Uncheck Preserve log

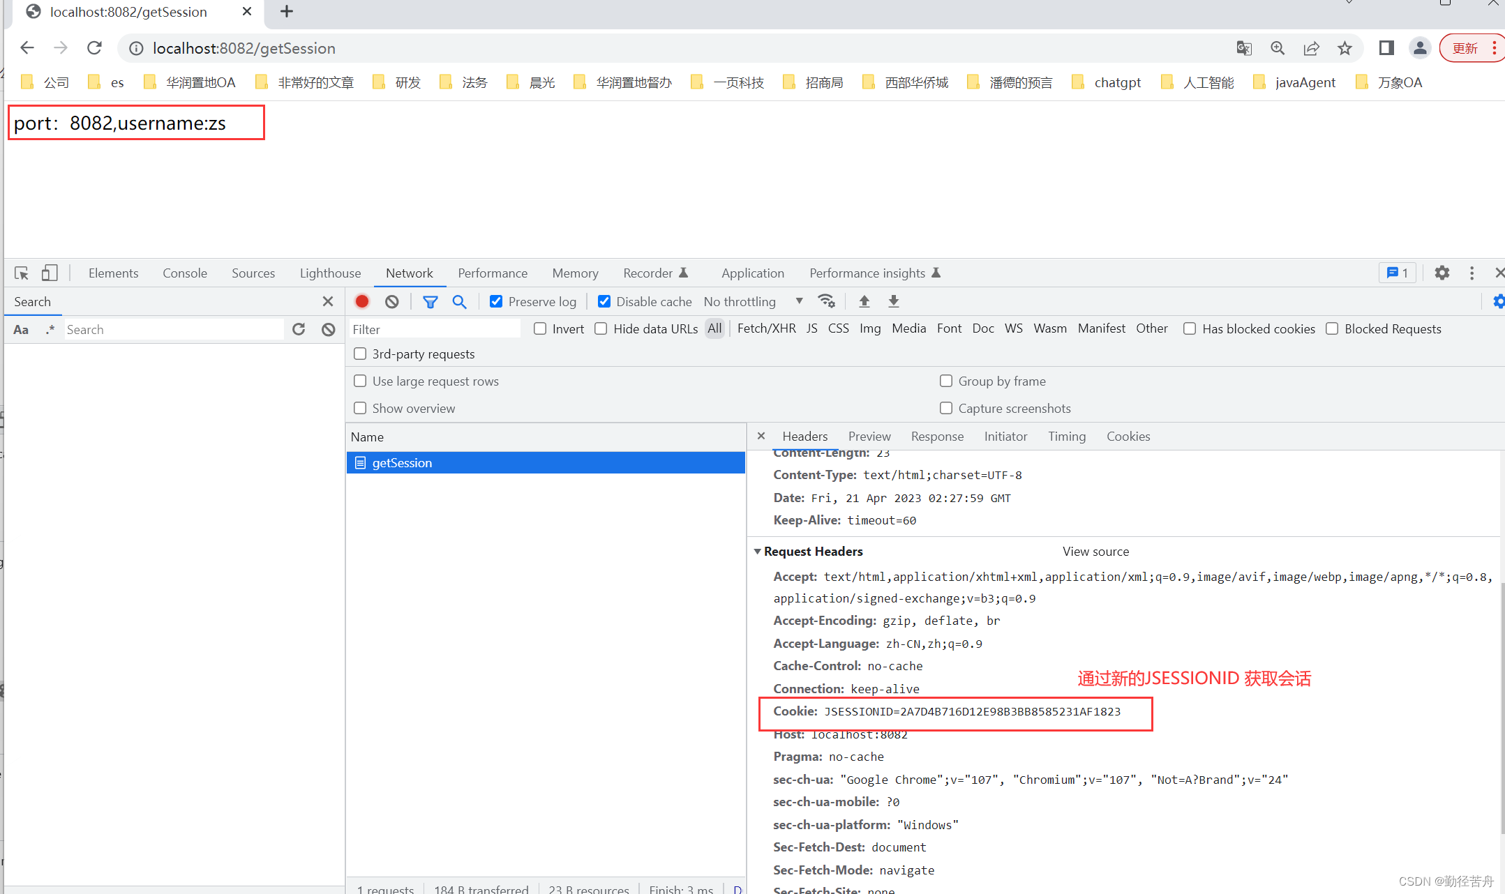click(496, 301)
